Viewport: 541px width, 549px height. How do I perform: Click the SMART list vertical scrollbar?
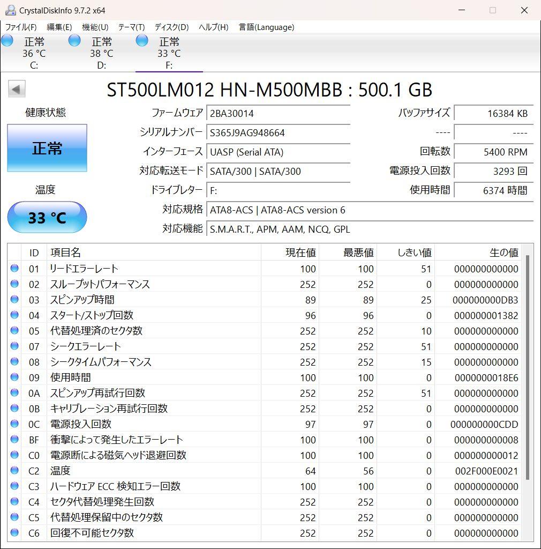(x=528, y=367)
